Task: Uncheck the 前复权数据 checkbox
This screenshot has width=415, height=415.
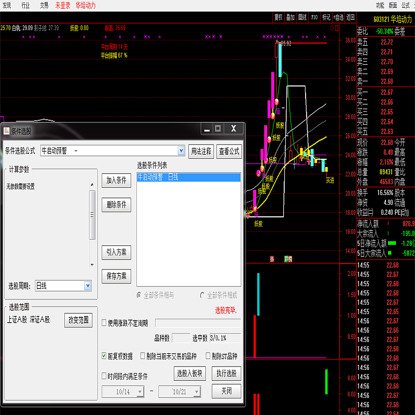Action: (x=104, y=356)
